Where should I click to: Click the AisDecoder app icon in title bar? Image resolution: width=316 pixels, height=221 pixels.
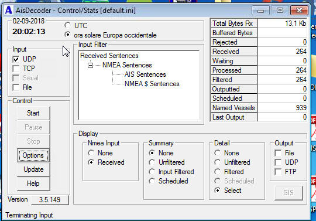click(8, 10)
